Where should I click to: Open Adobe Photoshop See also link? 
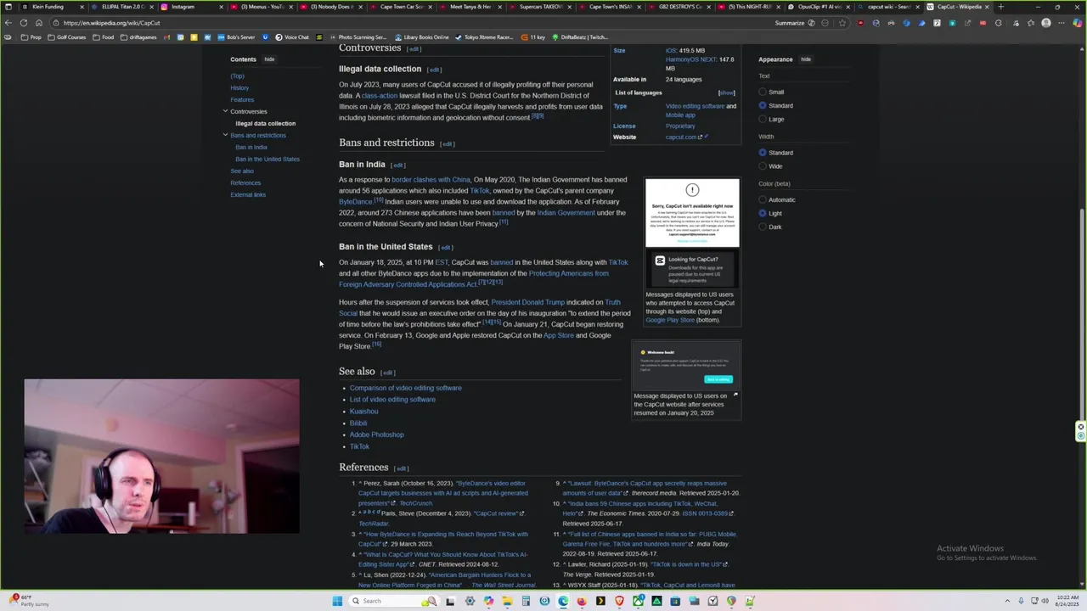point(376,434)
